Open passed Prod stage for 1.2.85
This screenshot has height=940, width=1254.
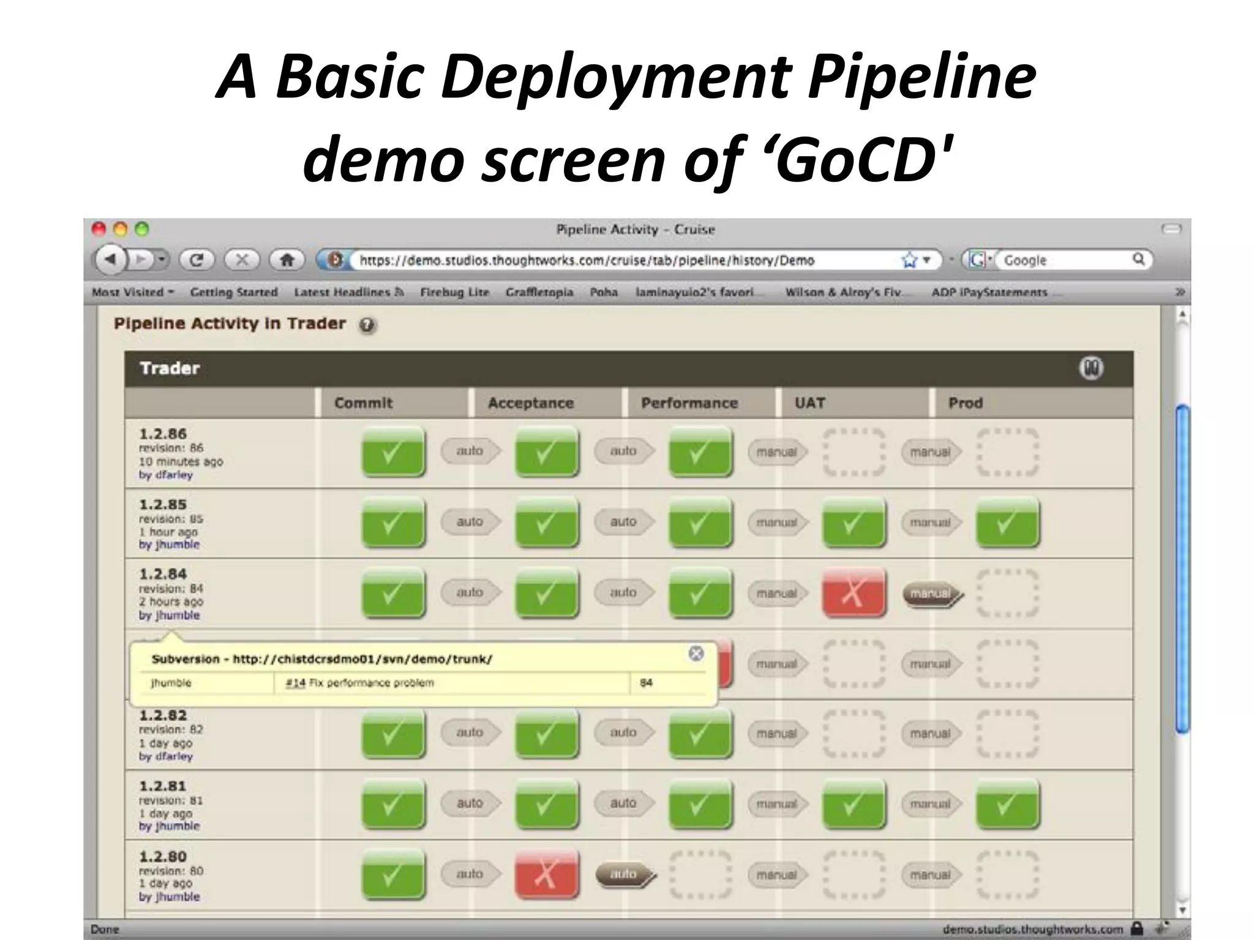point(1007,523)
